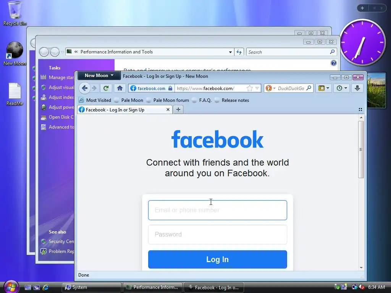Screen dimensions: 391x293
Task: Bookmark this page with the star icon
Action: [x=249, y=88]
